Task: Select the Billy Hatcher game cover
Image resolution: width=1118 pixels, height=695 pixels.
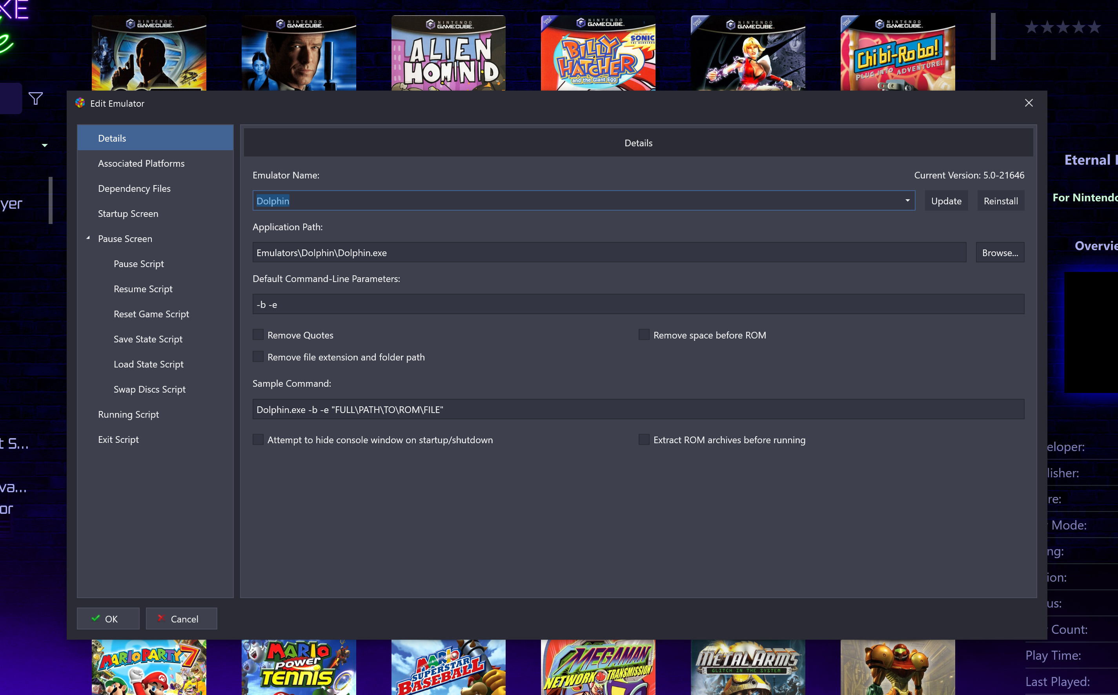Action: click(598, 53)
